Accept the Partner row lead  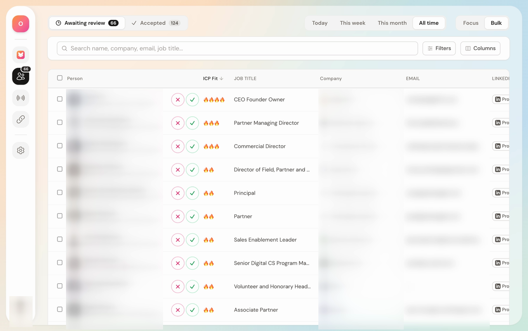pyautogui.click(x=192, y=216)
